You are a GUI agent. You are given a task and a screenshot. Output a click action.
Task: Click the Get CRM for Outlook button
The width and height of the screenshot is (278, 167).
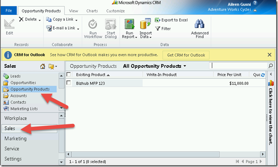pos(186,55)
